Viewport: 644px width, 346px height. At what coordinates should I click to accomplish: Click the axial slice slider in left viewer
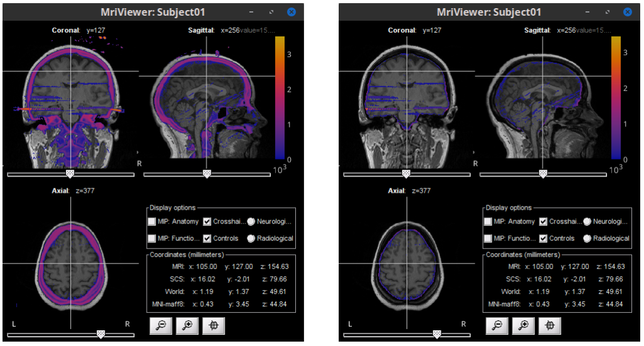click(x=100, y=334)
